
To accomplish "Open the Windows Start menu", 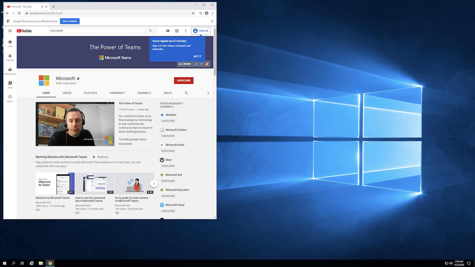I will point(5,263).
